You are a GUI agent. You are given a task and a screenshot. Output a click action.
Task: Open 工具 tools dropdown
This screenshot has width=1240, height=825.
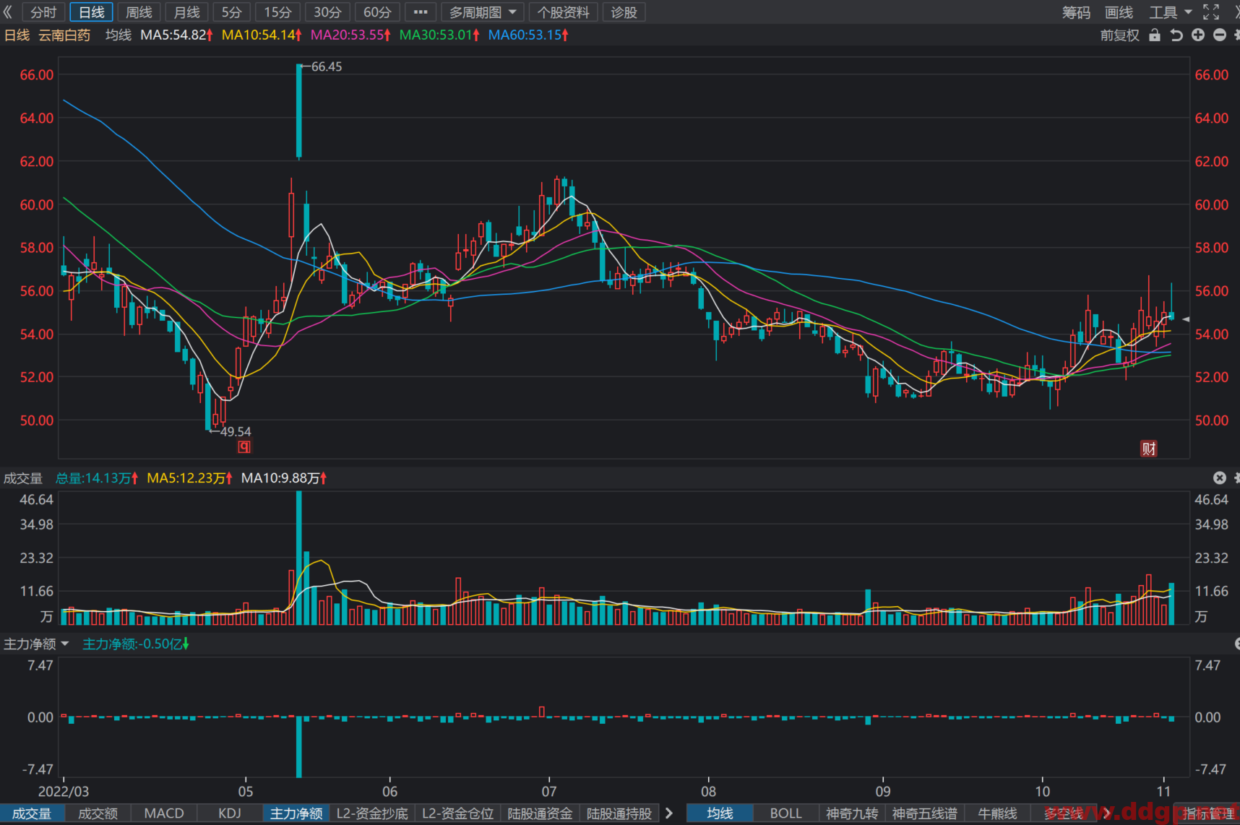tap(1171, 12)
